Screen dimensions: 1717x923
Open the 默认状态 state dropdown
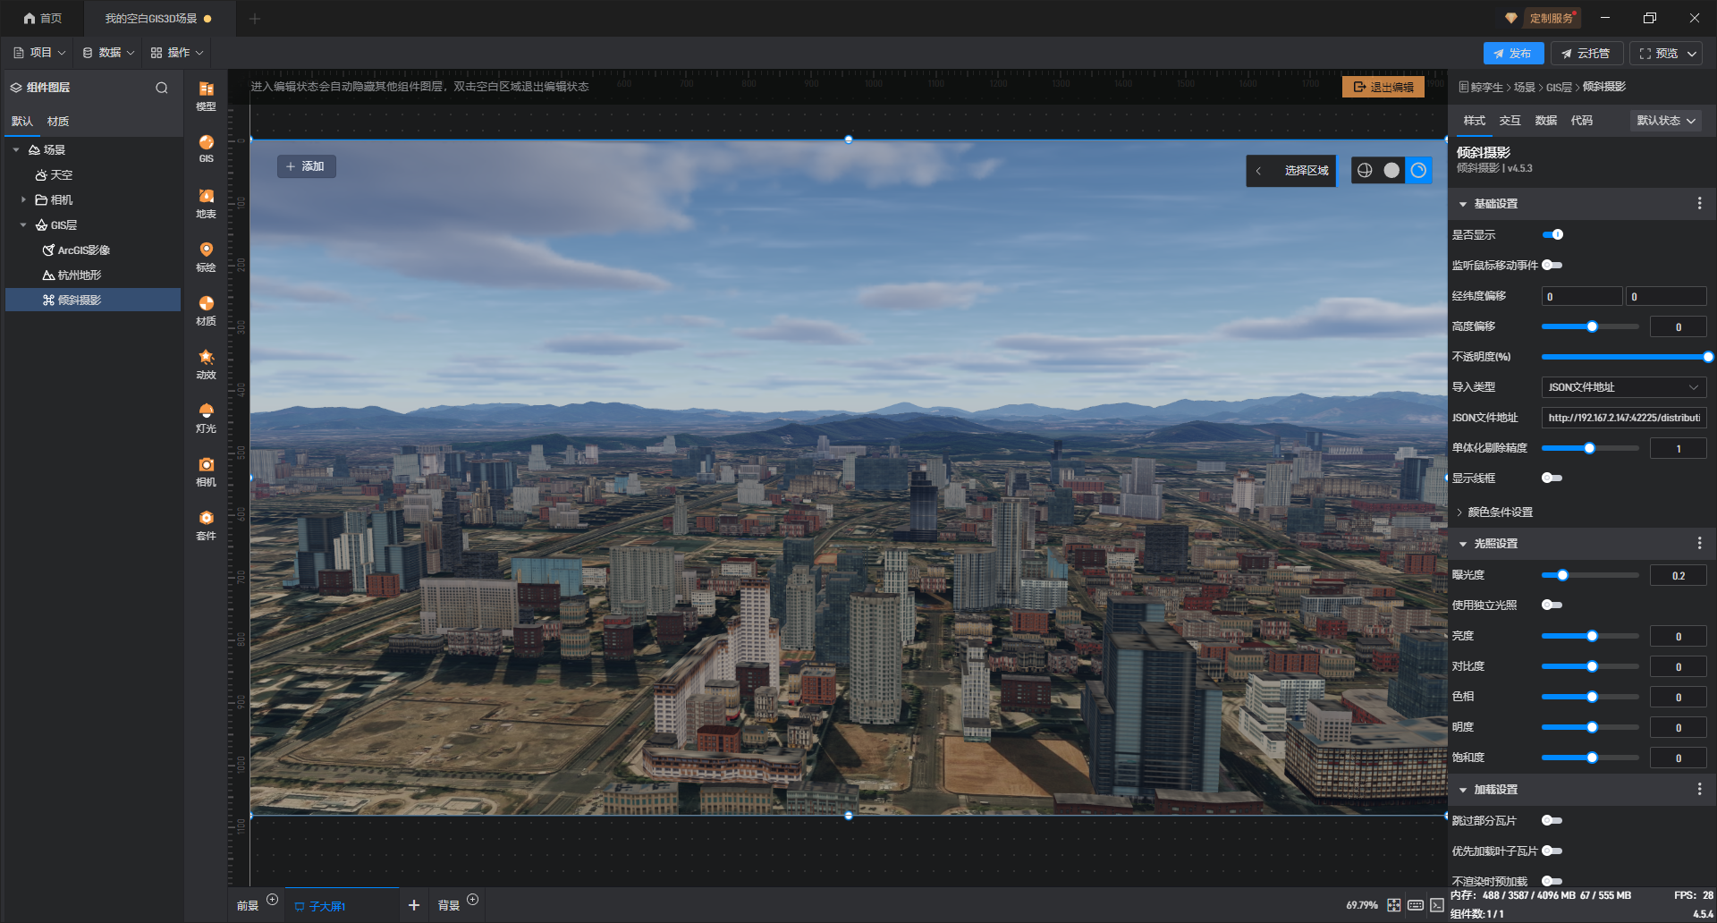pyautogui.click(x=1665, y=121)
